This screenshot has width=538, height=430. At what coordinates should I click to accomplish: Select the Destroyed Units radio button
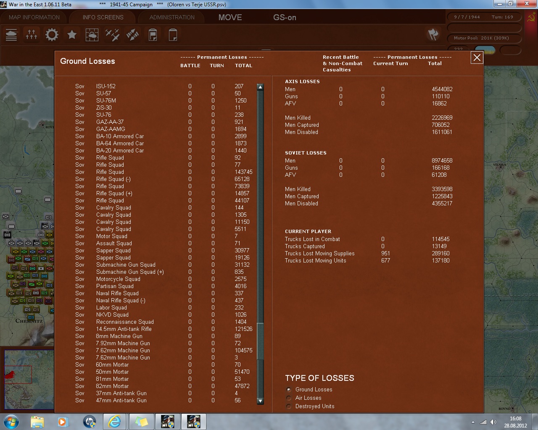click(289, 406)
